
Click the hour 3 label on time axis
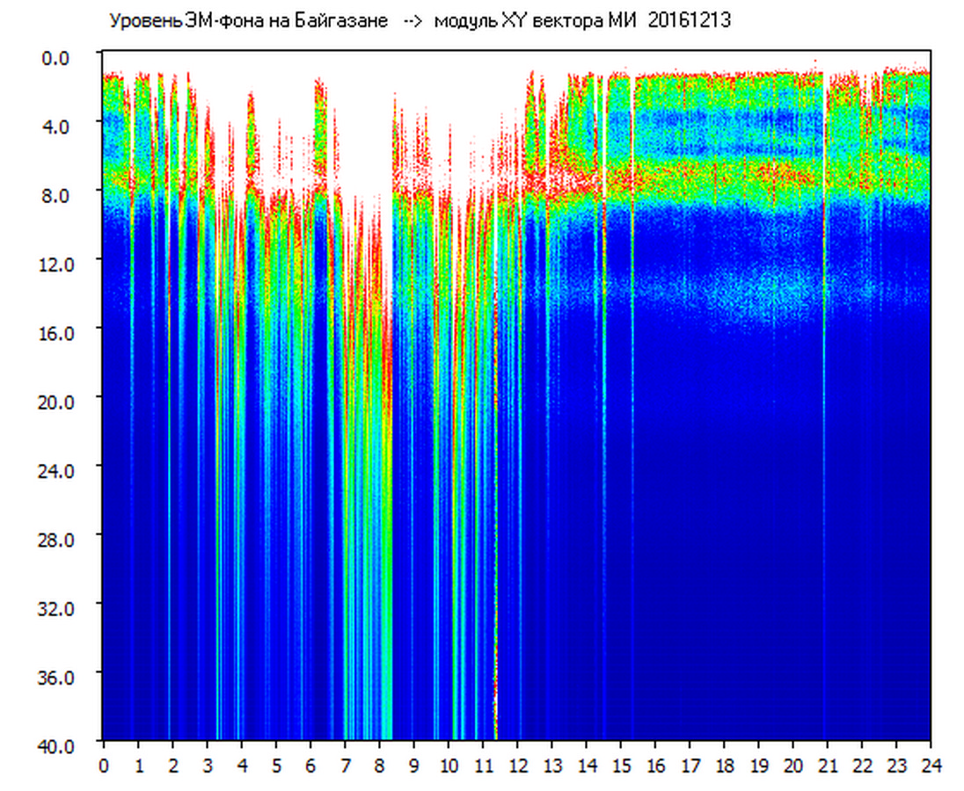(x=208, y=765)
